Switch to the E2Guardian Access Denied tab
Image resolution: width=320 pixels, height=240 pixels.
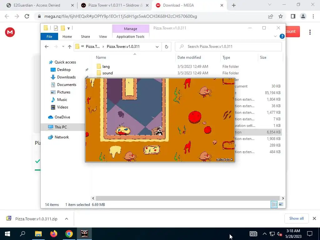pos(40,5)
